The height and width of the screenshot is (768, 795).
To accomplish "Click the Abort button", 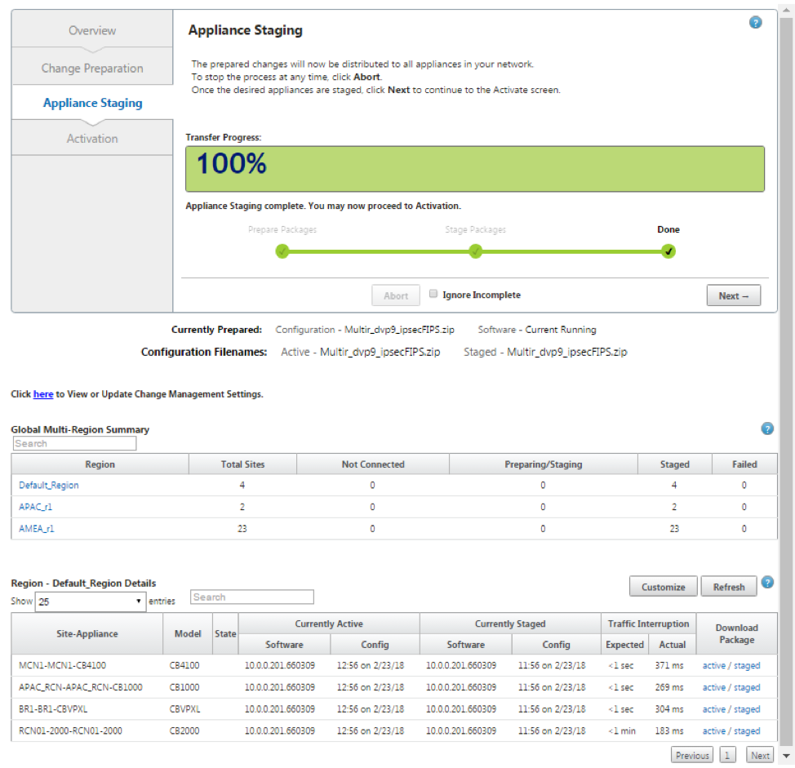I will (x=396, y=295).
